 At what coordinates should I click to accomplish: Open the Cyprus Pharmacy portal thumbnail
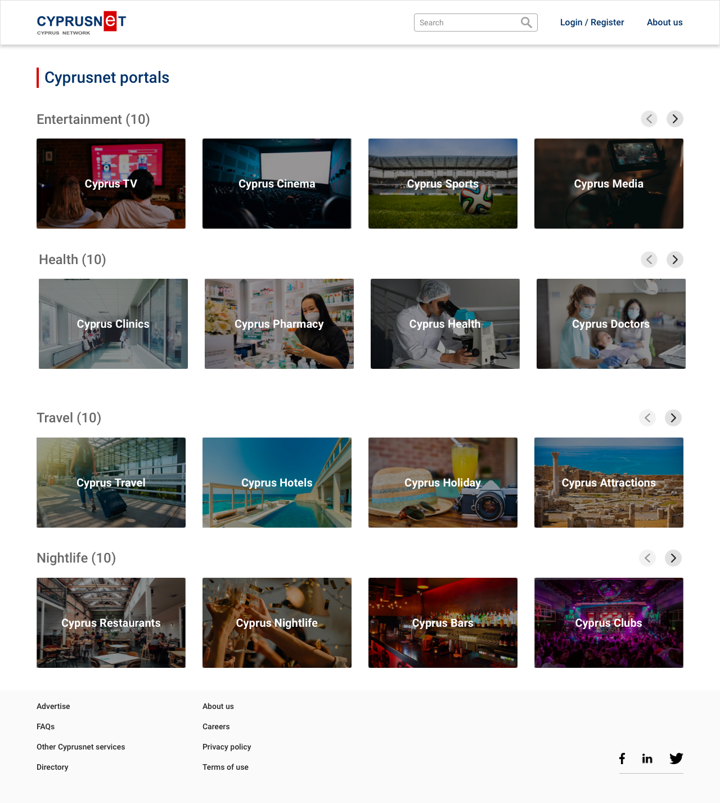279,324
